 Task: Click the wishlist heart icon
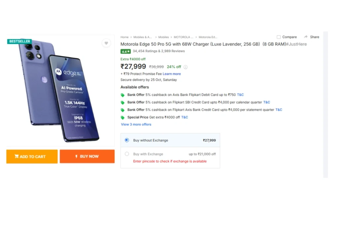106,43
